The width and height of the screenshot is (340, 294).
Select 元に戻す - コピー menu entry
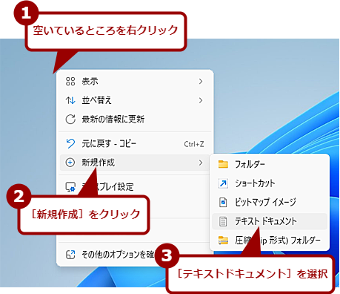(x=135, y=144)
